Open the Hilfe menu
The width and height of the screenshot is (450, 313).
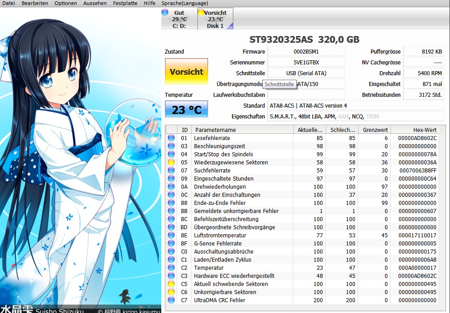(x=150, y=3)
